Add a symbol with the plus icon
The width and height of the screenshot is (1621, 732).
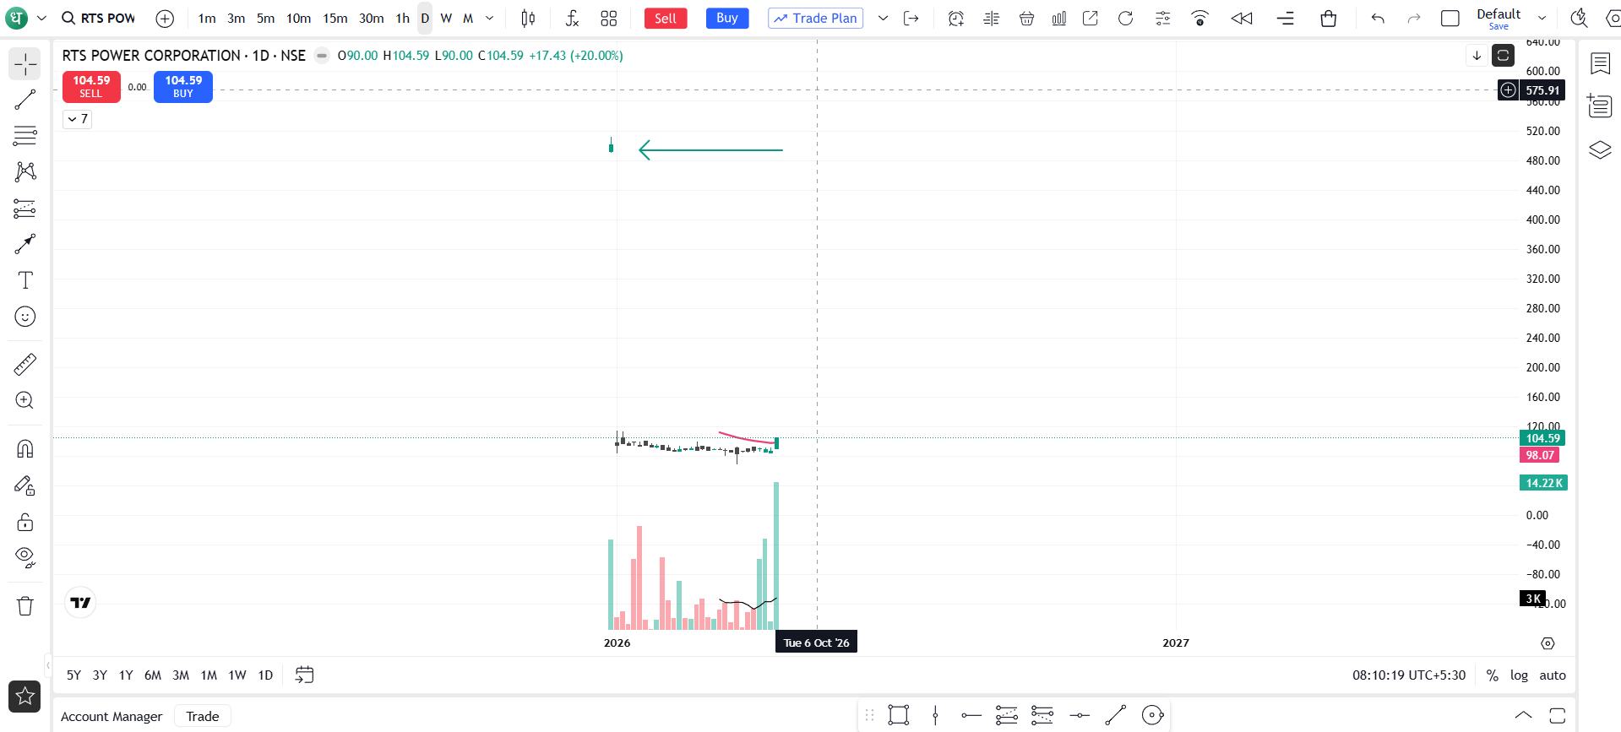pyautogui.click(x=166, y=19)
